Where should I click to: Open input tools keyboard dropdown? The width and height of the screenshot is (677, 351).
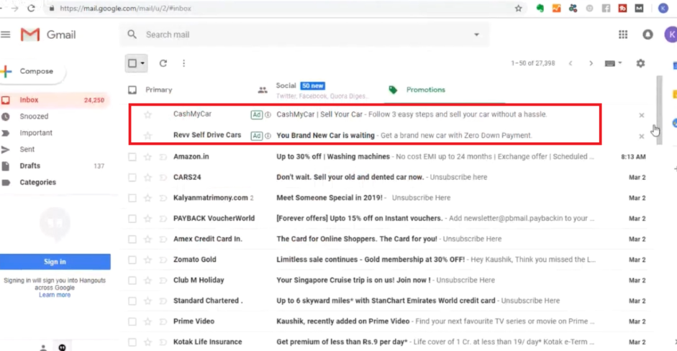click(x=613, y=63)
